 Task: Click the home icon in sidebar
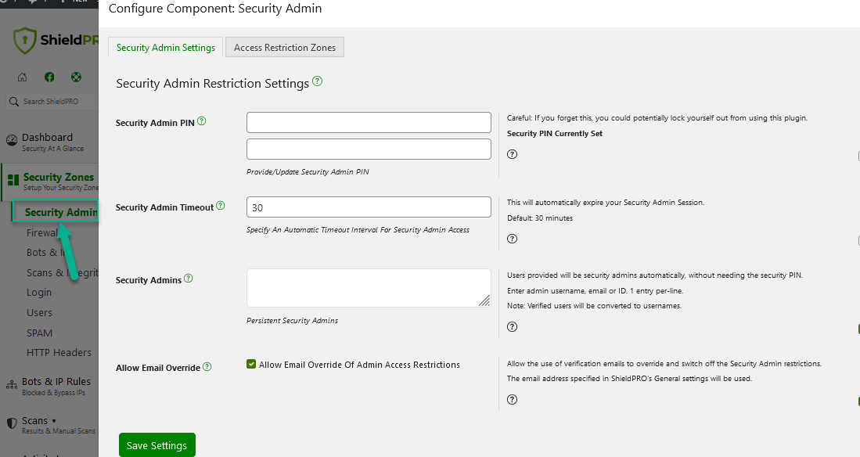coord(22,77)
